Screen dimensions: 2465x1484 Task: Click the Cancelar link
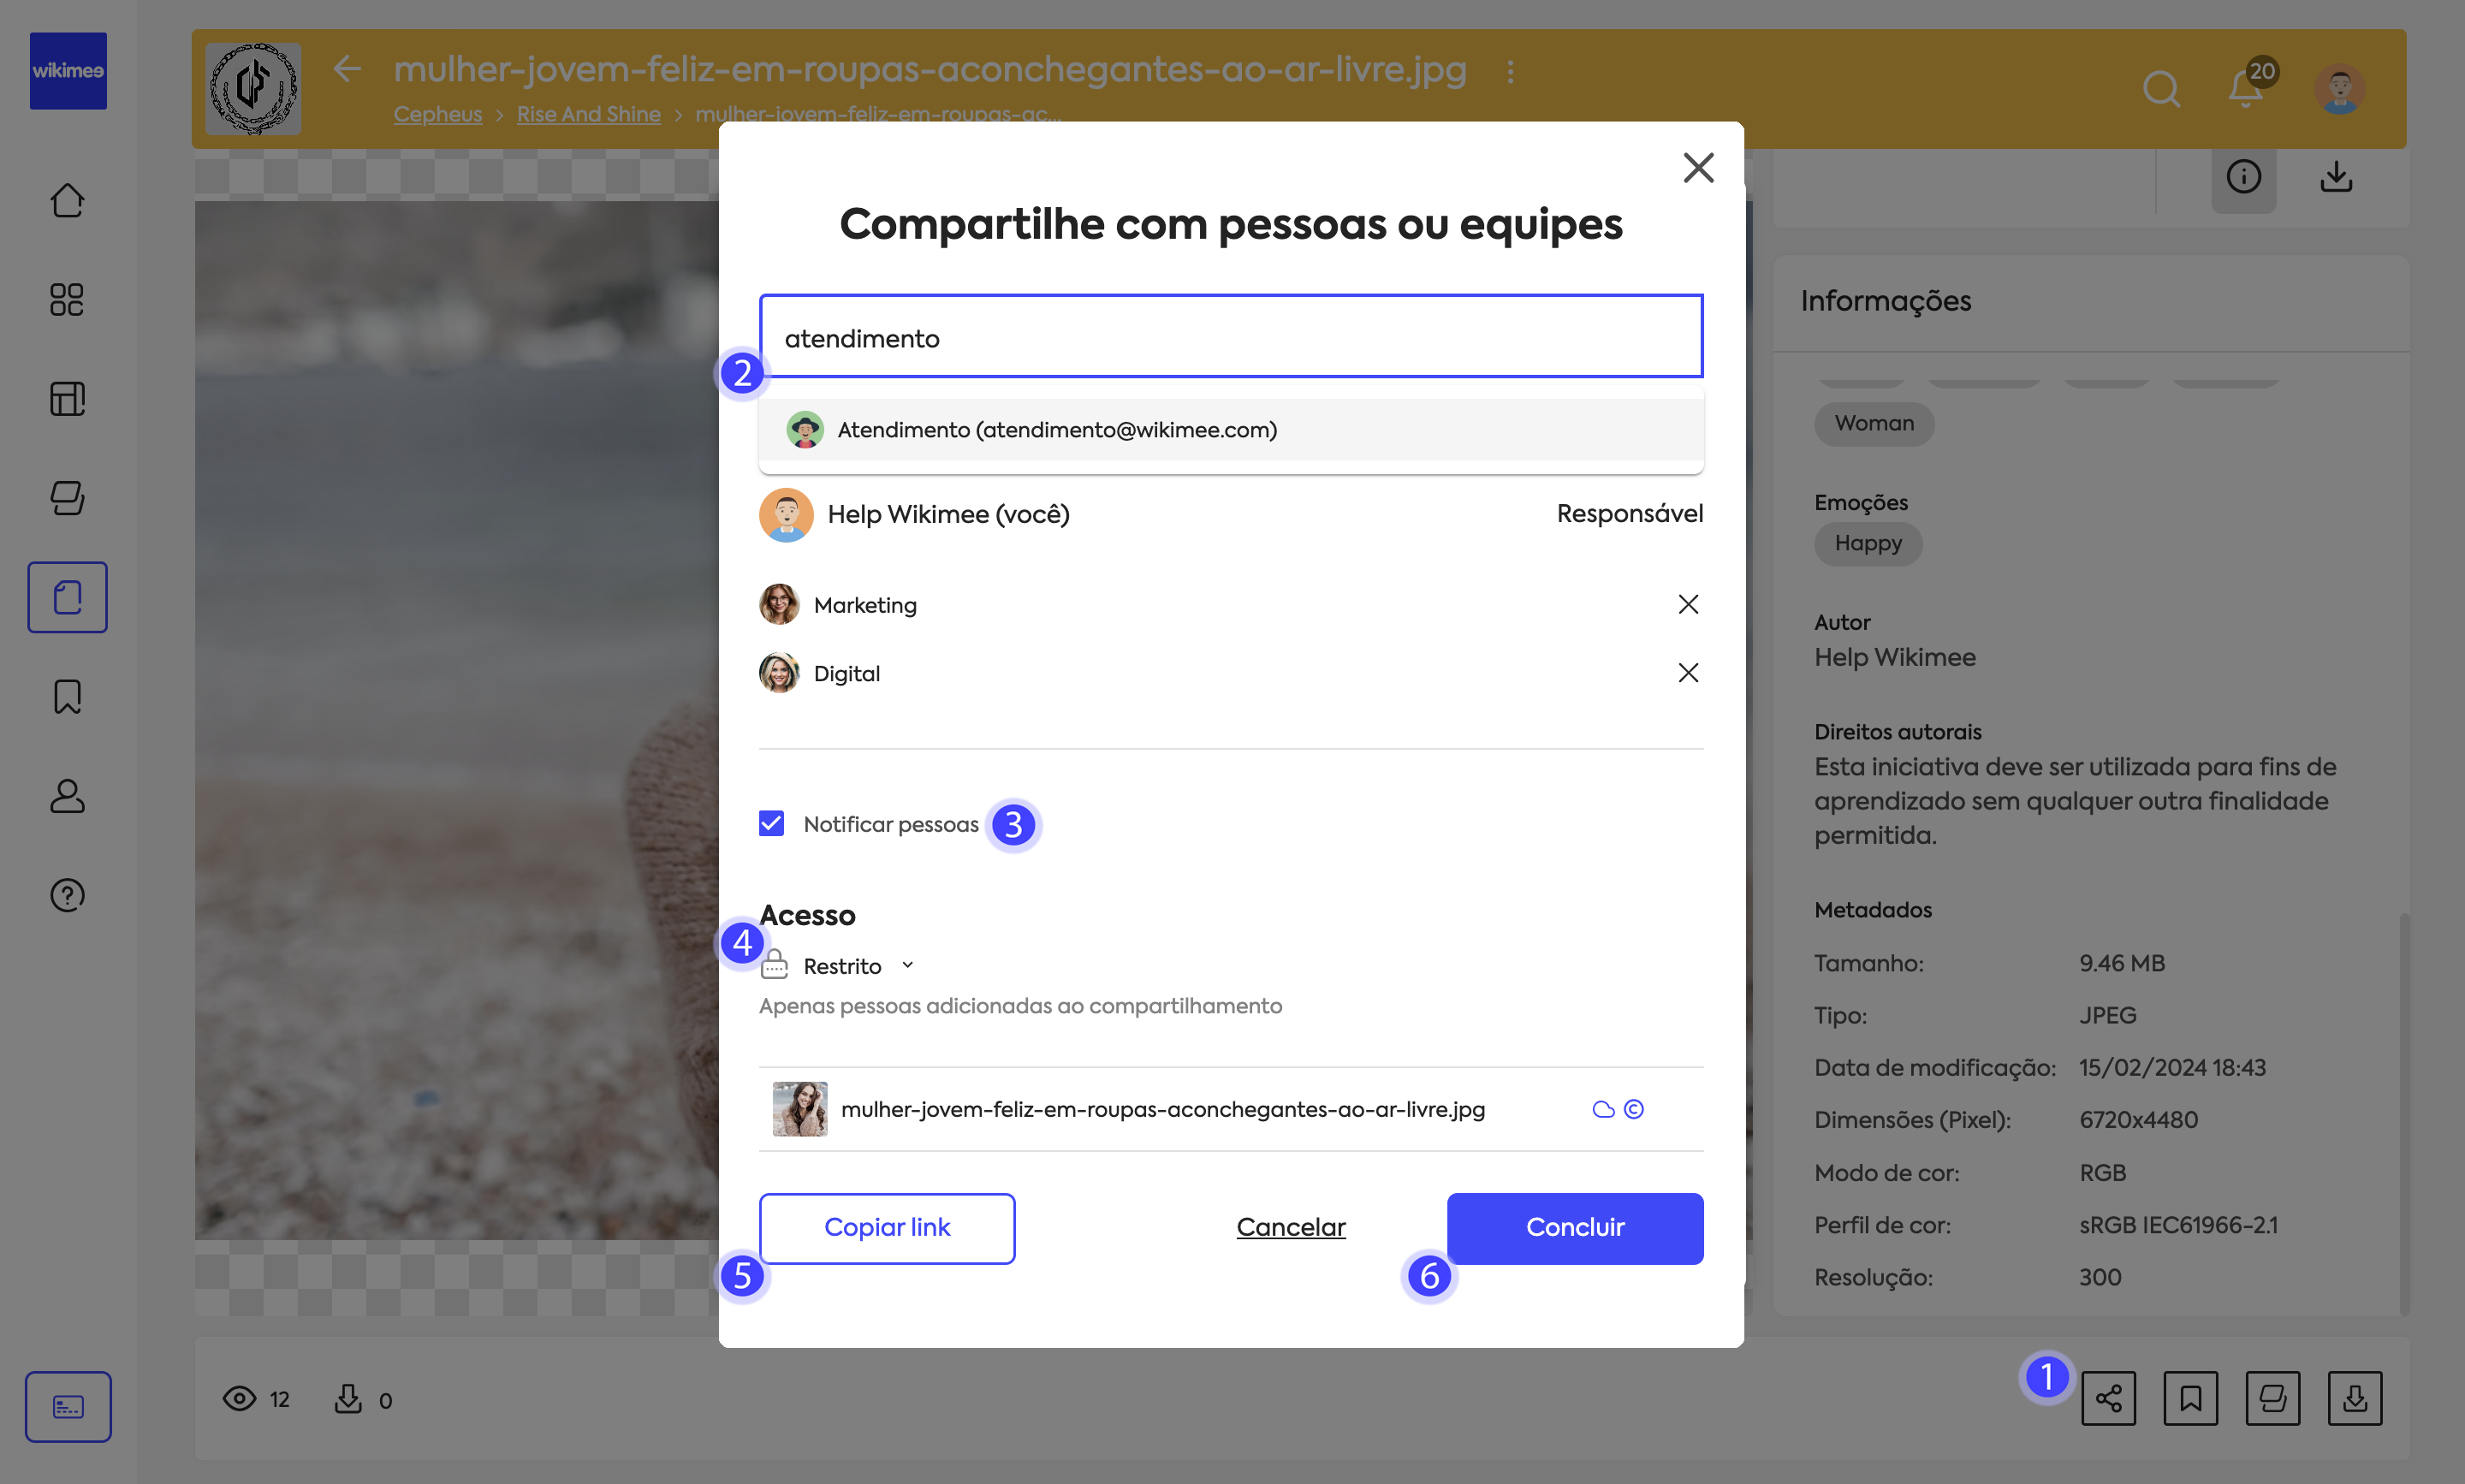point(1291,1228)
